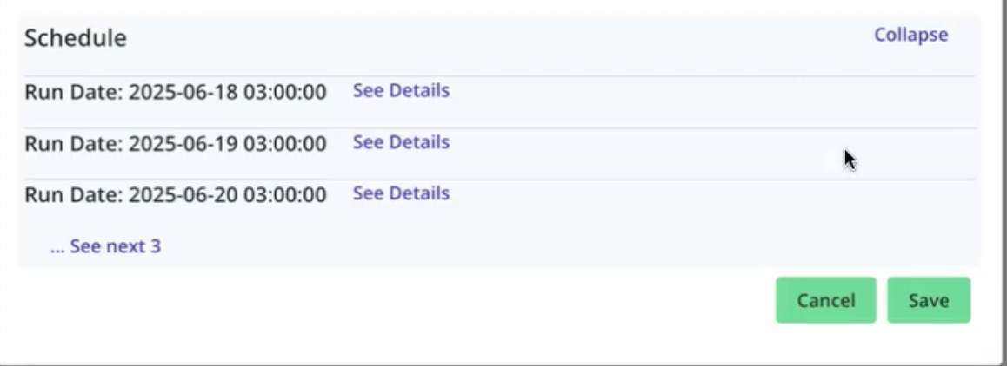The image size is (1007, 366).
Task: Open See Details for the 2025-06-19 run
Action: click(401, 142)
